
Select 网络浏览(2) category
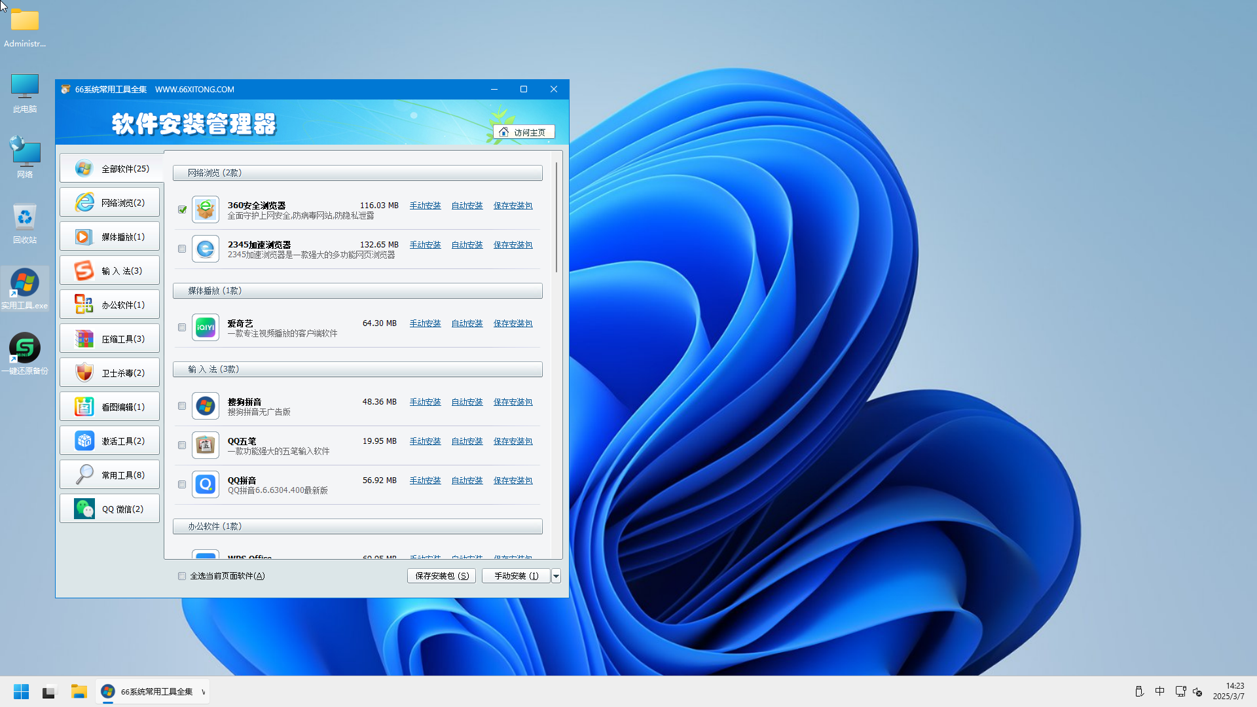[109, 202]
